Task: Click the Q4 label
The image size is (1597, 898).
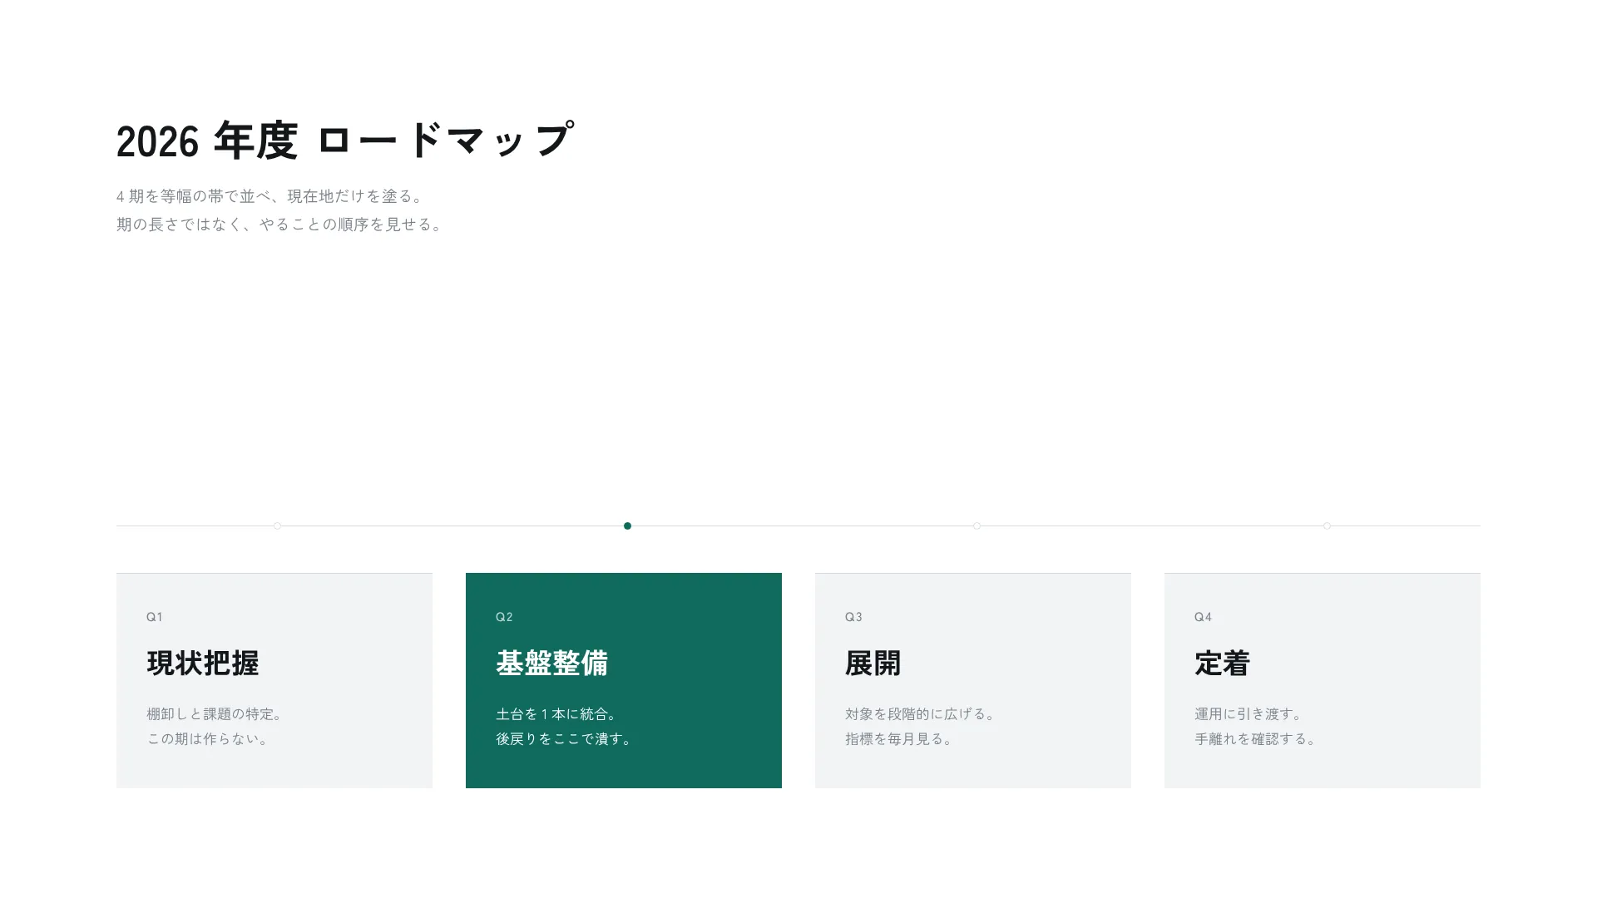Action: click(1203, 617)
